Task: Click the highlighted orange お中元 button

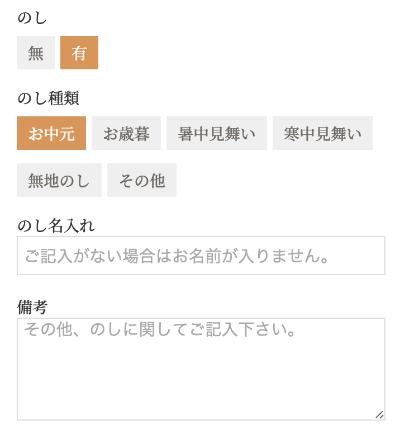Action: (x=51, y=133)
